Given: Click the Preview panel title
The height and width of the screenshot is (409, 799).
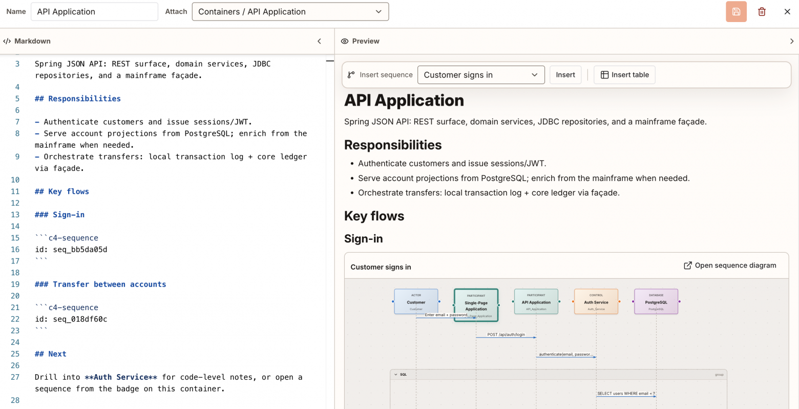Looking at the screenshot, I should point(366,41).
